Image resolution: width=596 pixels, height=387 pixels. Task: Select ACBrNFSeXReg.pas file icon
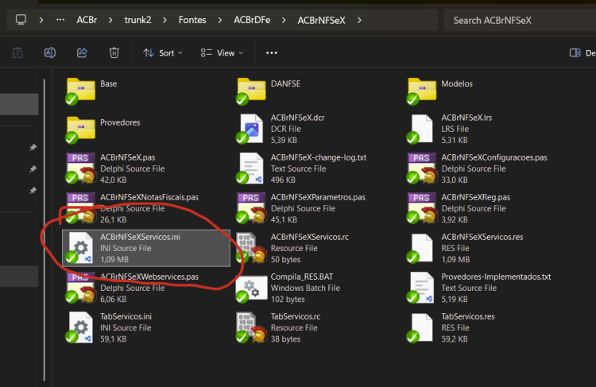tap(422, 207)
